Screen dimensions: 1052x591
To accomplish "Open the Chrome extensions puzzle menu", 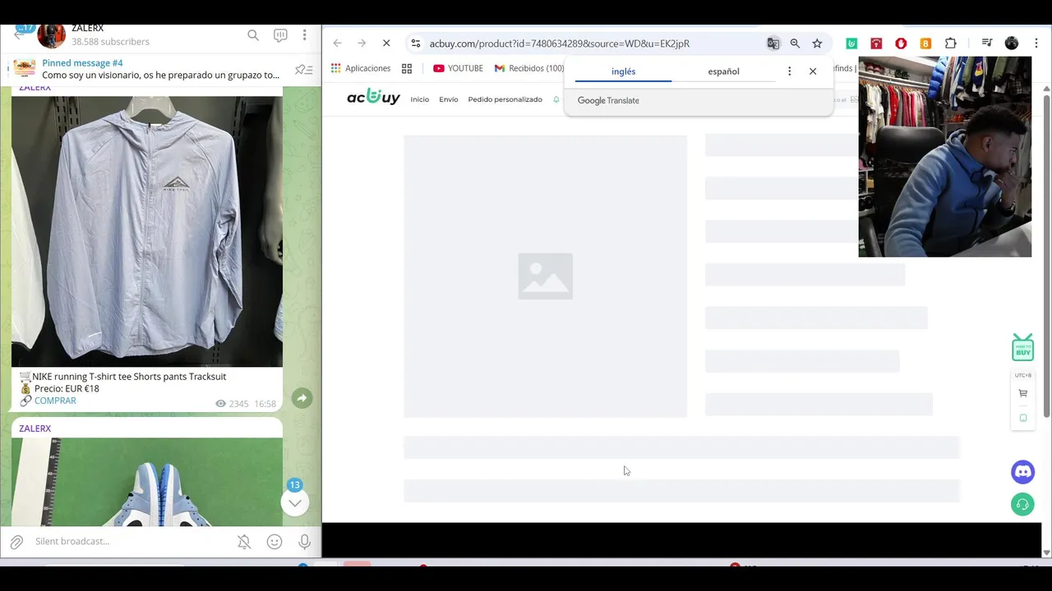I will pyautogui.click(x=950, y=44).
